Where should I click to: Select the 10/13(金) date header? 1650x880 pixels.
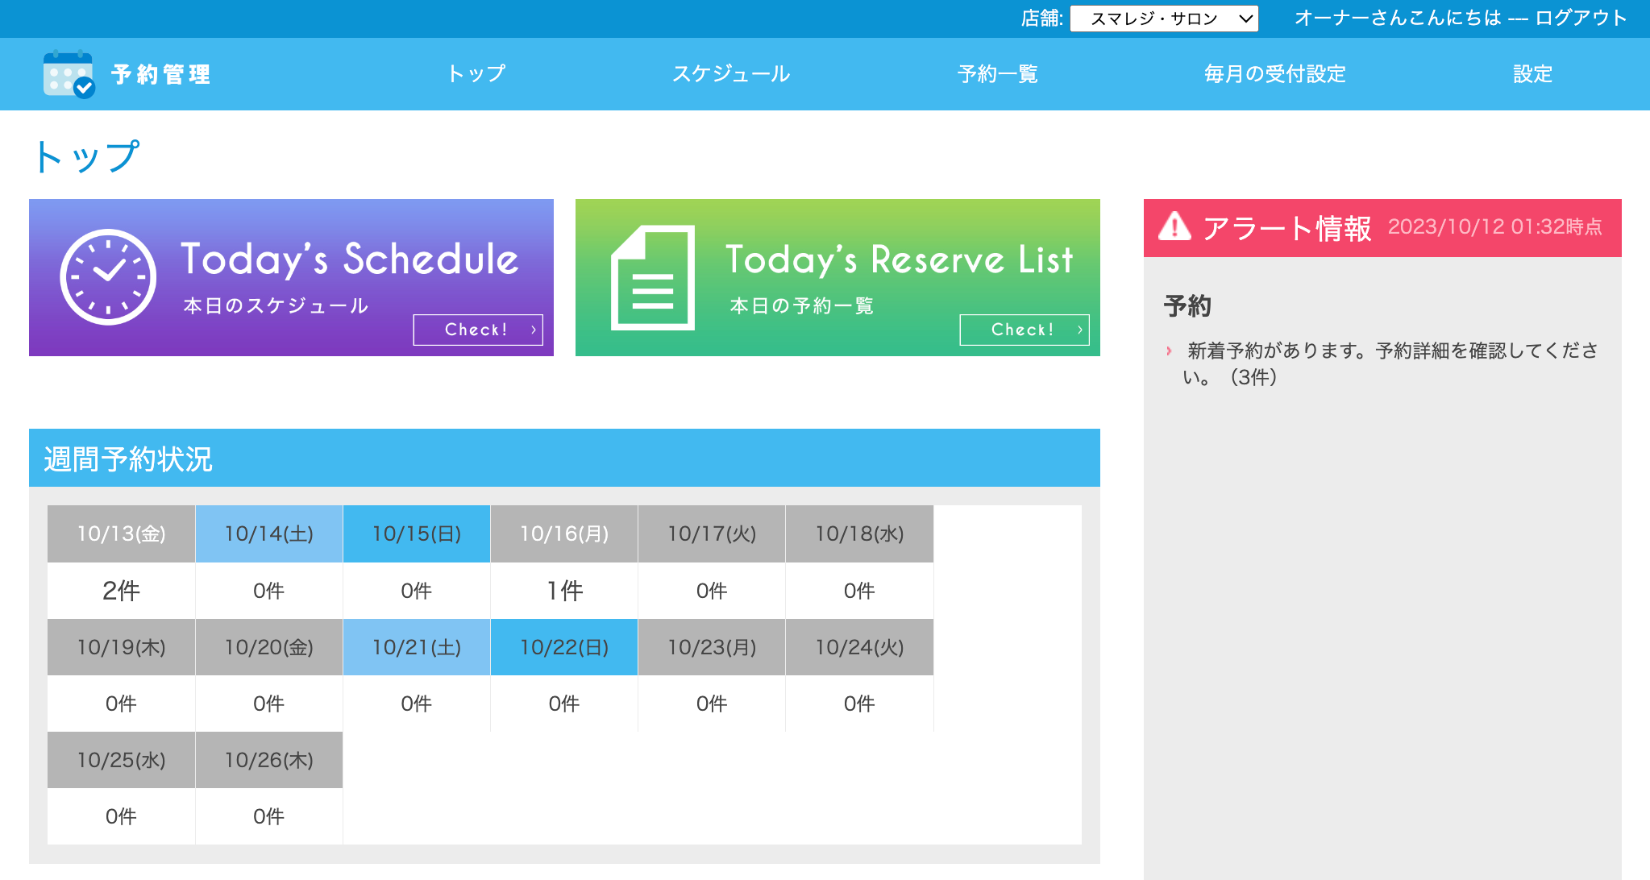click(121, 533)
